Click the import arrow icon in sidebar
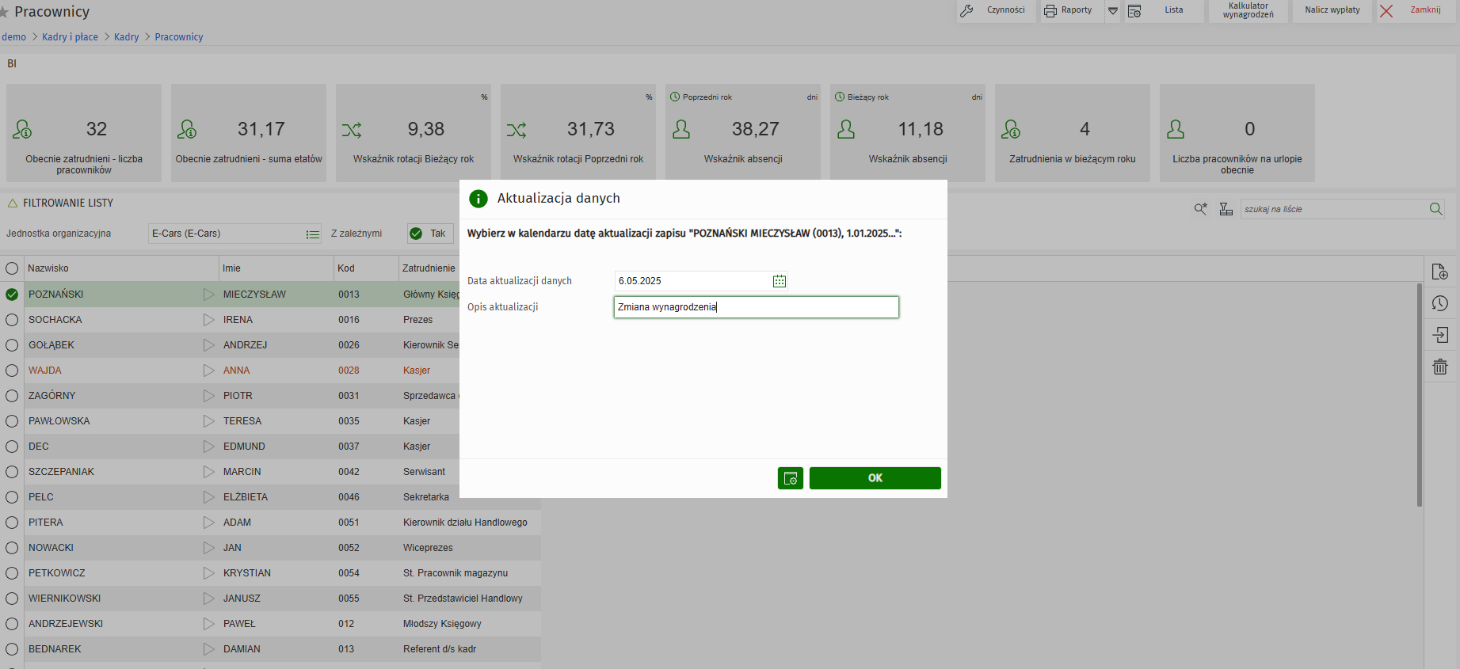 pos(1439,335)
